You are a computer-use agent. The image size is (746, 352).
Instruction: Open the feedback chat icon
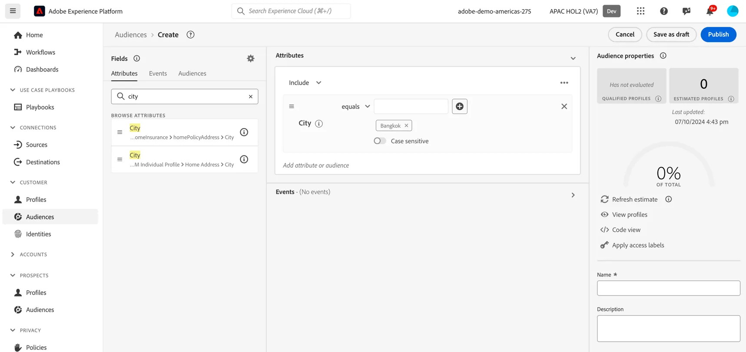[x=686, y=11]
